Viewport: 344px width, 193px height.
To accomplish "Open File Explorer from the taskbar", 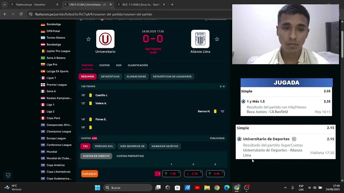I will (207, 188).
